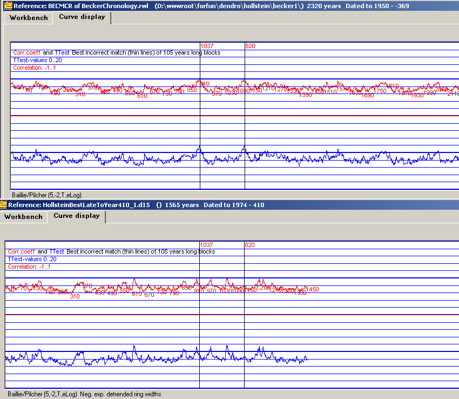The height and width of the screenshot is (399, 459).
Task: Click year label 1390 on upper red curve
Action: click(305, 95)
